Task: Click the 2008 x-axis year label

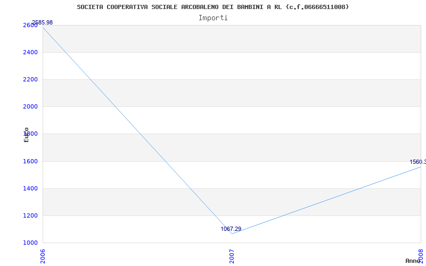Action: (x=421, y=256)
